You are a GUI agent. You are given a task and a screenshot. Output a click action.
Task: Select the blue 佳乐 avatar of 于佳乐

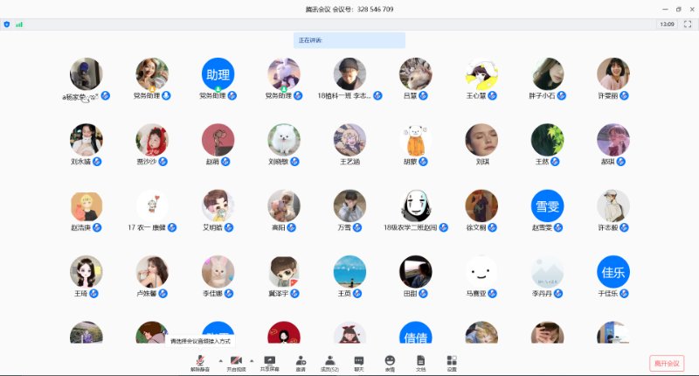(612, 271)
